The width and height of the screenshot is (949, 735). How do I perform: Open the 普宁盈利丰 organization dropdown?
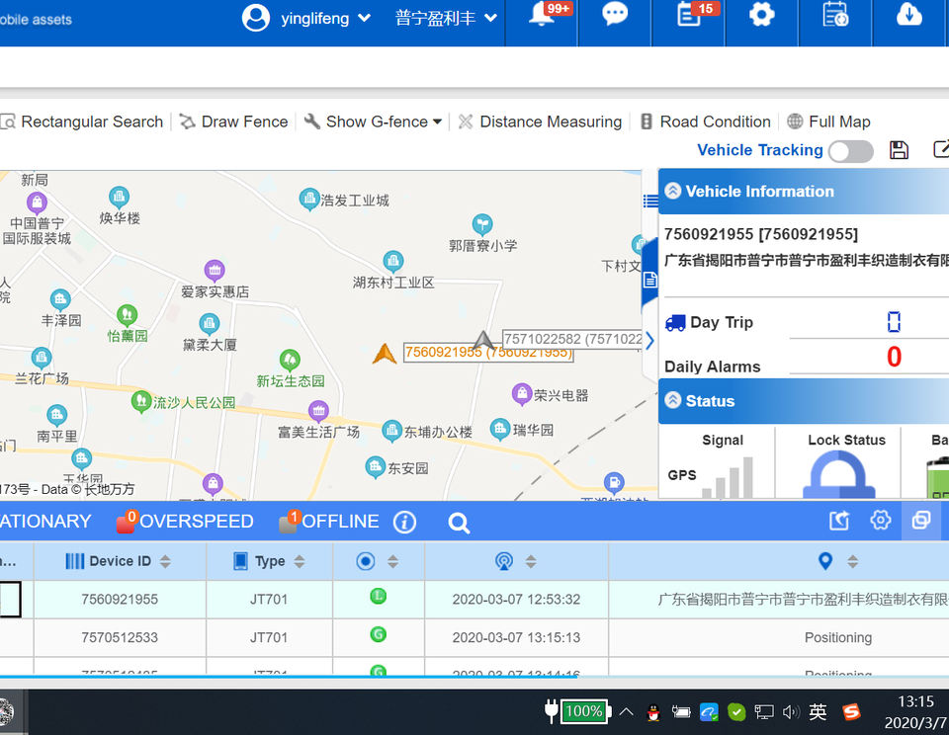[446, 18]
